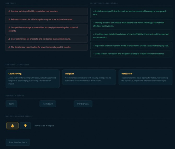
Task: Click the Red Flags section heading
Action: [x=11, y=3]
